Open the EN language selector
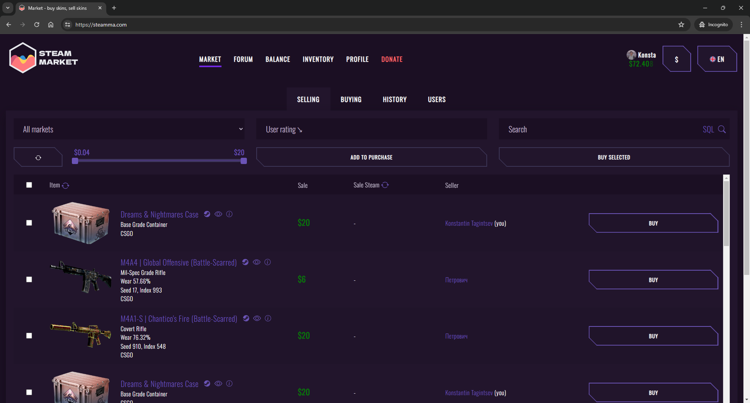Viewport: 750px width, 403px height. (x=717, y=59)
